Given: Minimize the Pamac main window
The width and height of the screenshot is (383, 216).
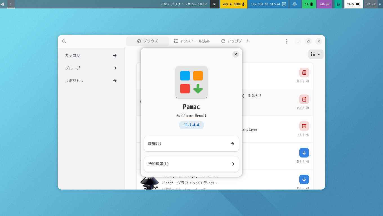Looking at the screenshot, I should [298, 41].
